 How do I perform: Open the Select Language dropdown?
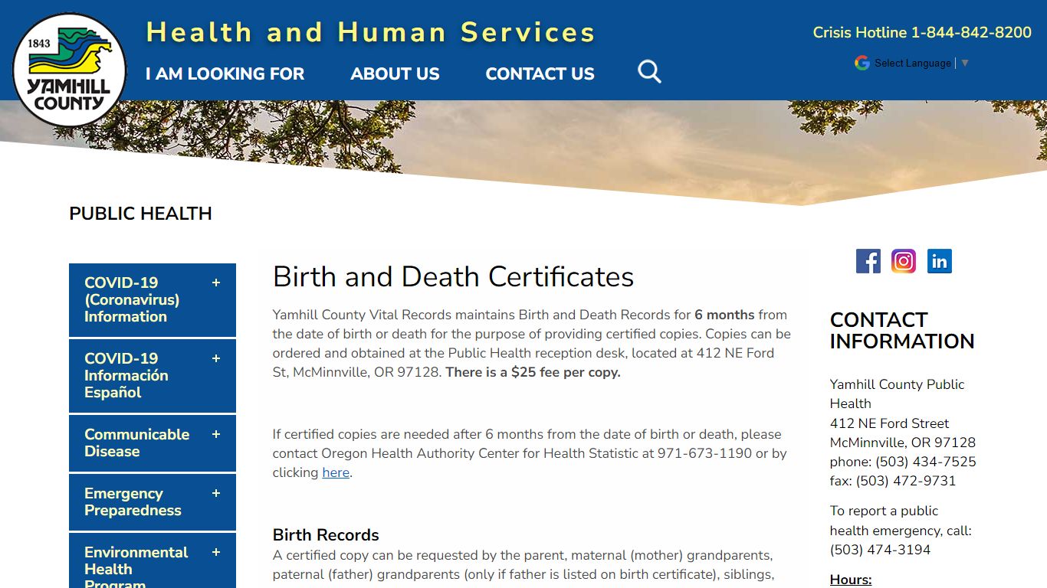pos(922,63)
